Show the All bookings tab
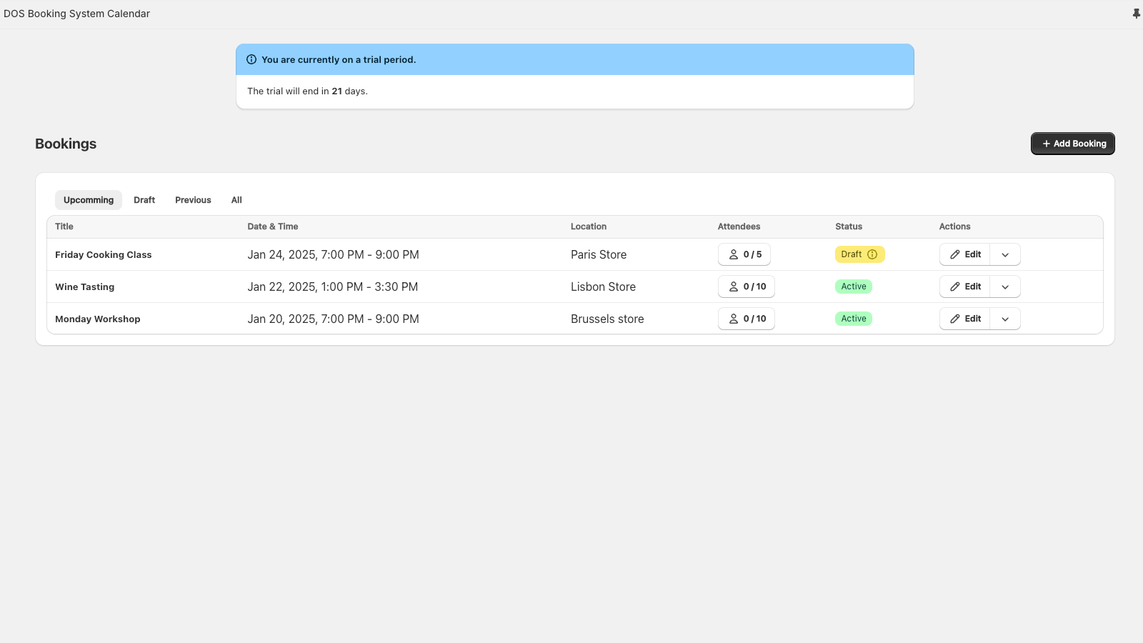 tap(236, 200)
